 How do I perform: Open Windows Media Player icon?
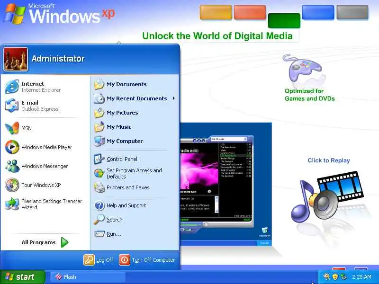(12, 147)
